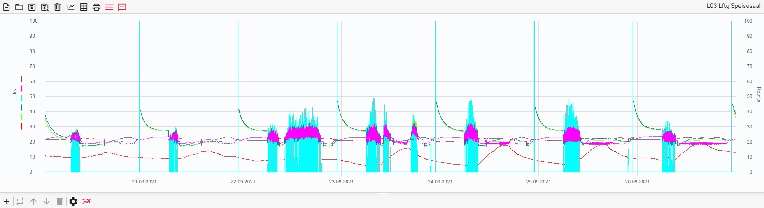Toggle the red crossed trend lines icon
This screenshot has width=764, height=208.
[86, 201]
